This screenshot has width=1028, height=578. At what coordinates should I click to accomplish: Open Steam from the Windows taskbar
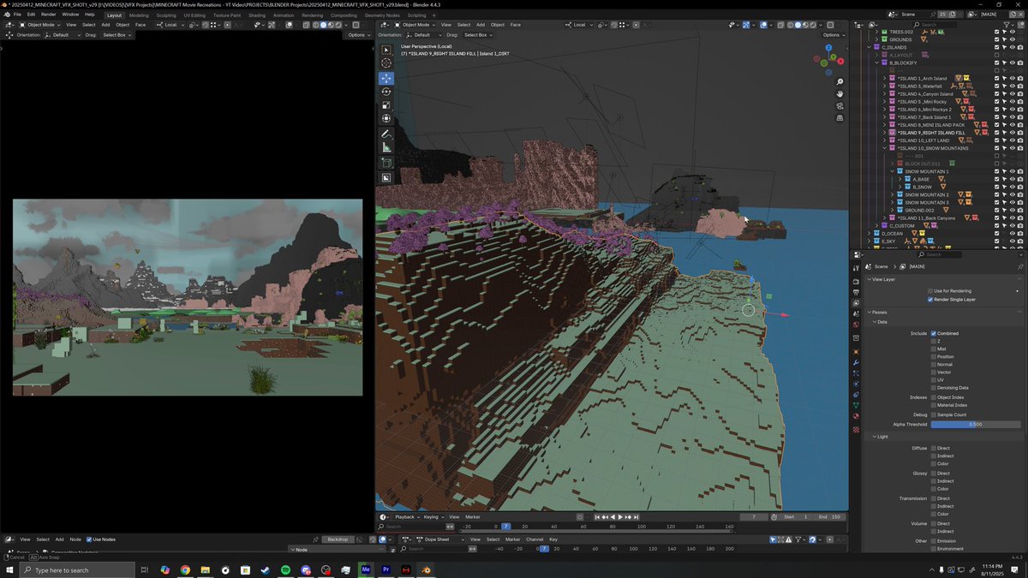[x=264, y=569]
